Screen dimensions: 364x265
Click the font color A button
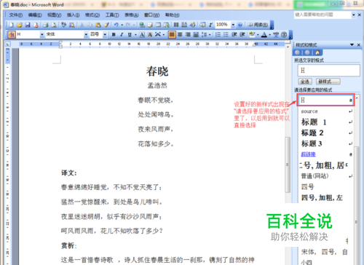point(264,35)
